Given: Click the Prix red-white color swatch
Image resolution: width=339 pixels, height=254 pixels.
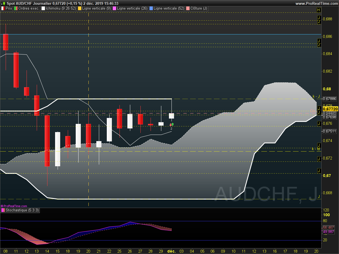Looking at the screenshot, I should pyautogui.click(x=3, y=8).
